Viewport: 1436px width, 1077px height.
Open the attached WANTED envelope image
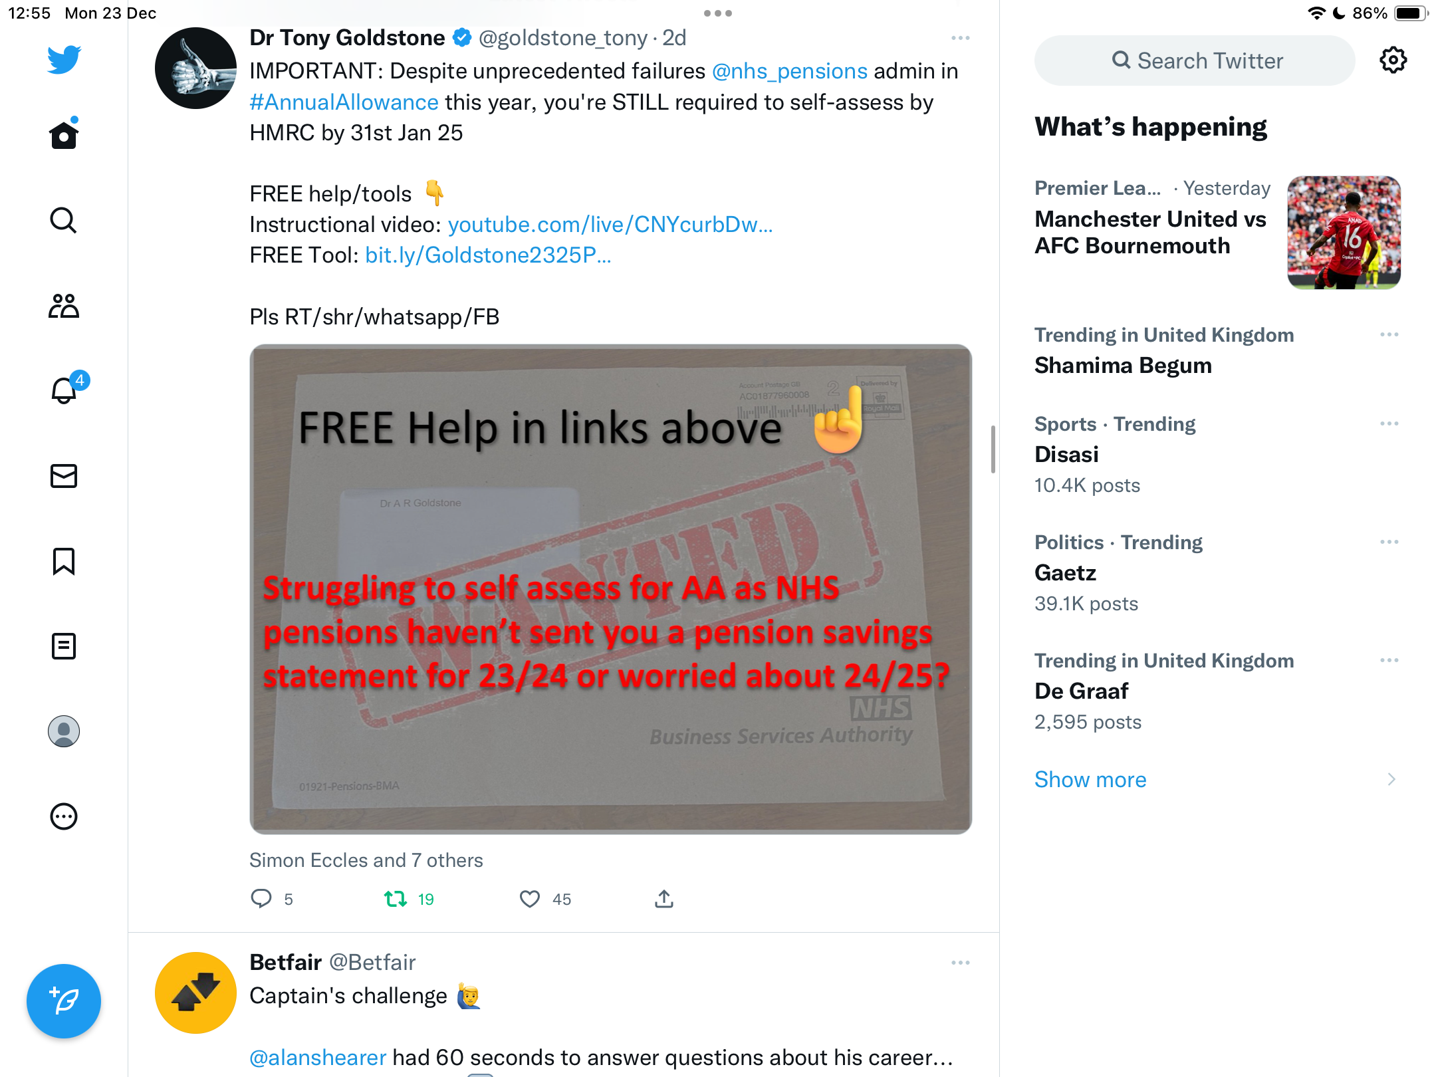[x=610, y=589]
